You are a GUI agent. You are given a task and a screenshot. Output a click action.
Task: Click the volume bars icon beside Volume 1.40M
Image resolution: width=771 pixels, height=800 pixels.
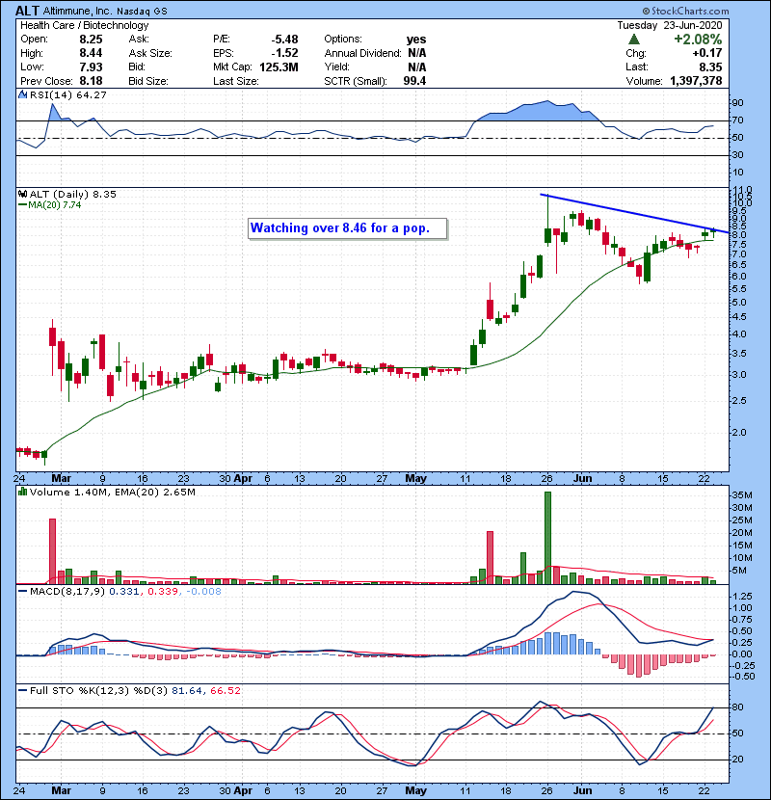[23, 492]
